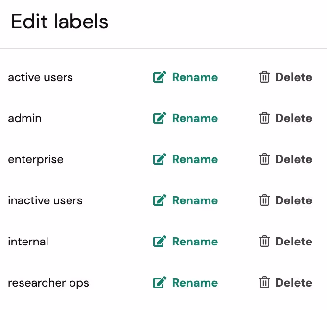Delete text button for internal label
Viewport: 327px width, 310px height.
tap(294, 242)
